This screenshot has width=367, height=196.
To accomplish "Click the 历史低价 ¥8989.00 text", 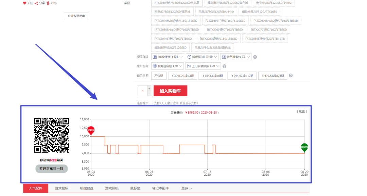I will coord(194,112).
